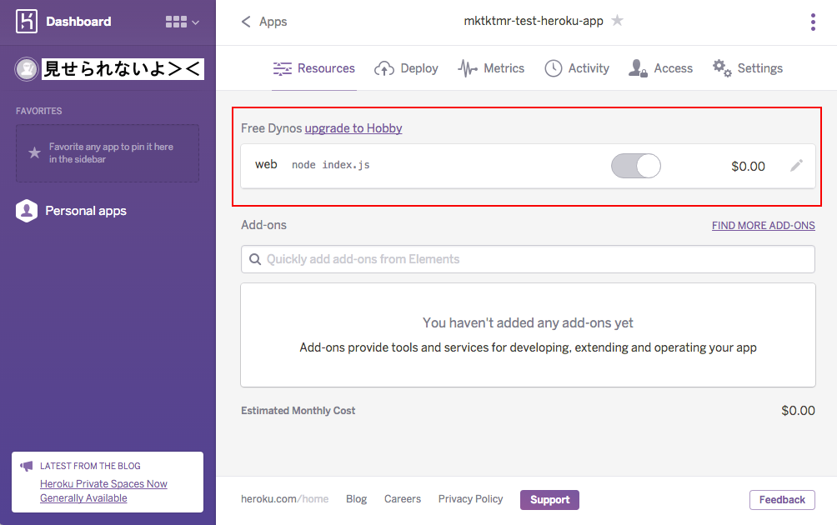The width and height of the screenshot is (837, 525).
Task: Click the web dyno $0.00 price
Action: coord(748,167)
